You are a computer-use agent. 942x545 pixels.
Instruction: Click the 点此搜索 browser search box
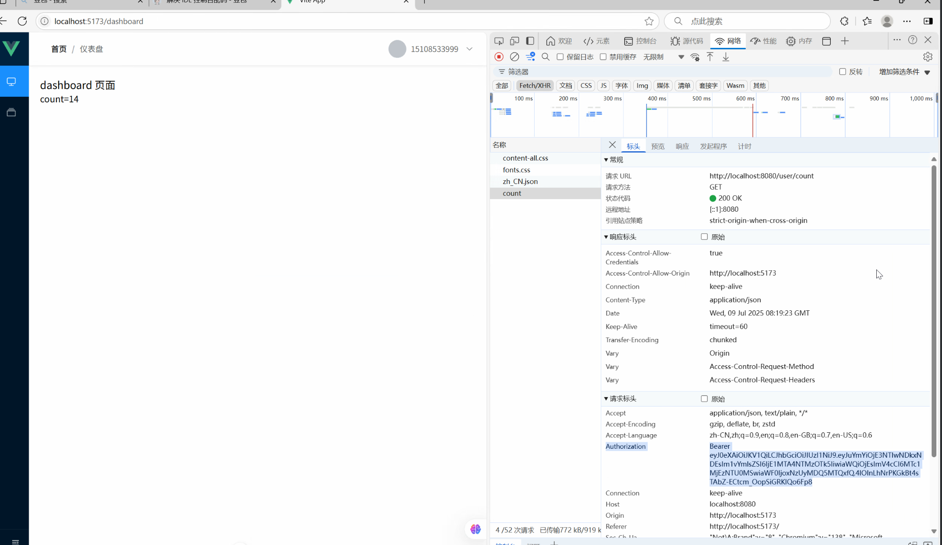747,21
